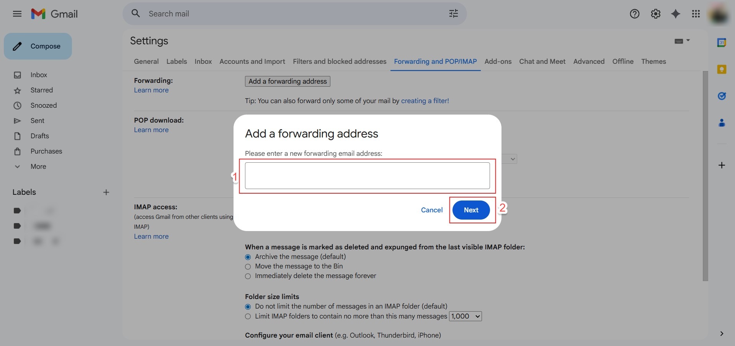Open Google Calendar in side panel

tap(722, 43)
